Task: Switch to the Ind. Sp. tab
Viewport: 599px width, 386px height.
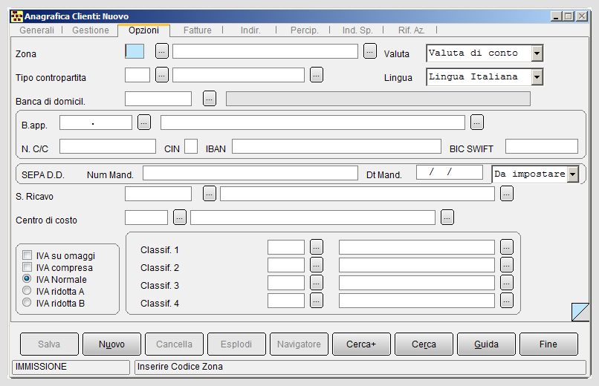Action: (357, 30)
